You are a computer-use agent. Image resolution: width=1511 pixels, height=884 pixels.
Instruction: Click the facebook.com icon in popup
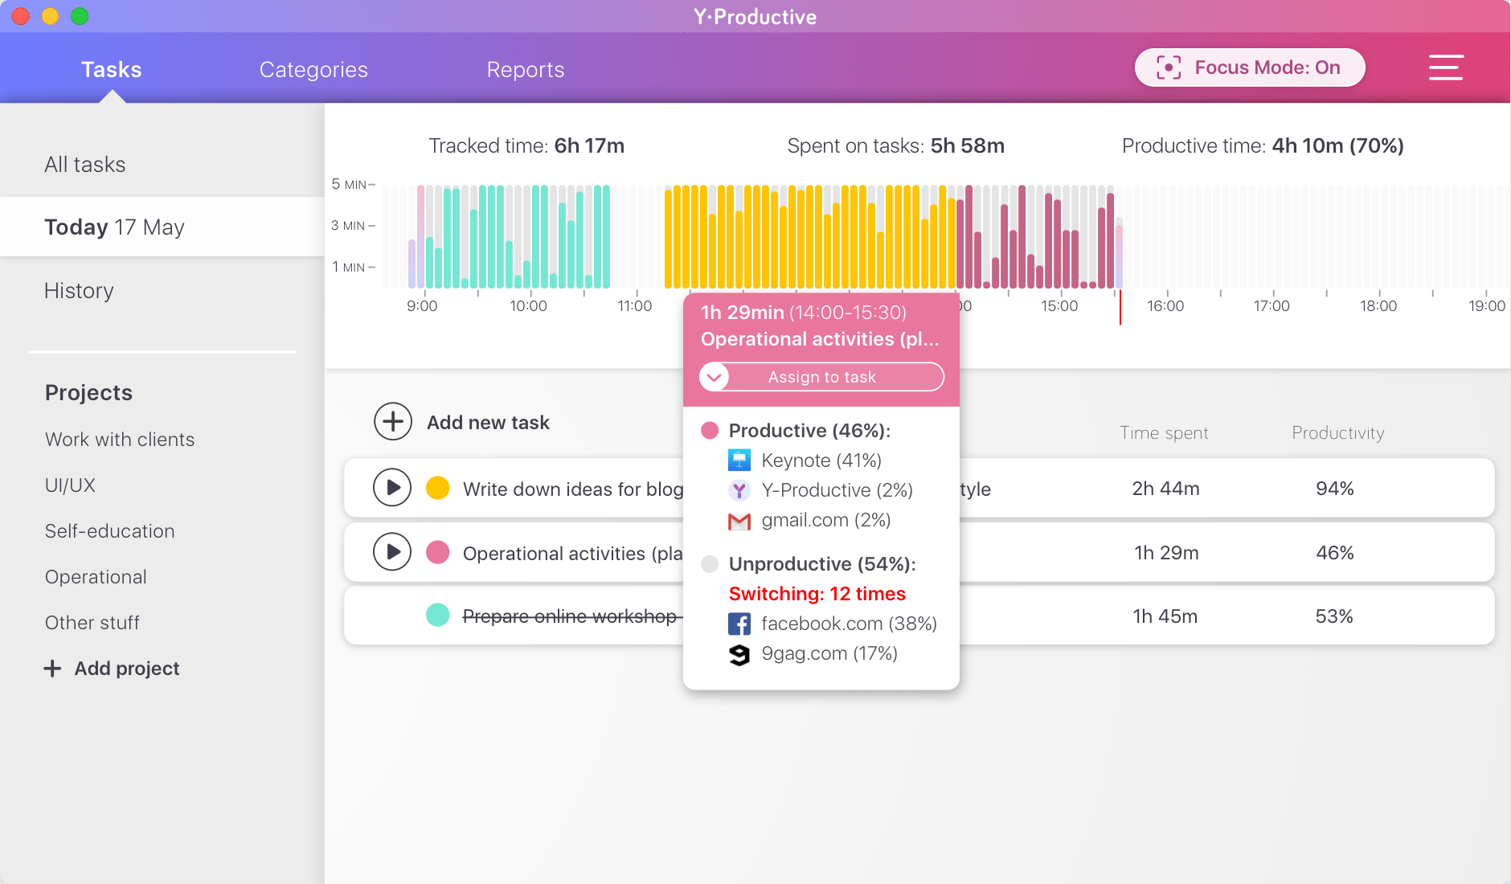pyautogui.click(x=739, y=624)
